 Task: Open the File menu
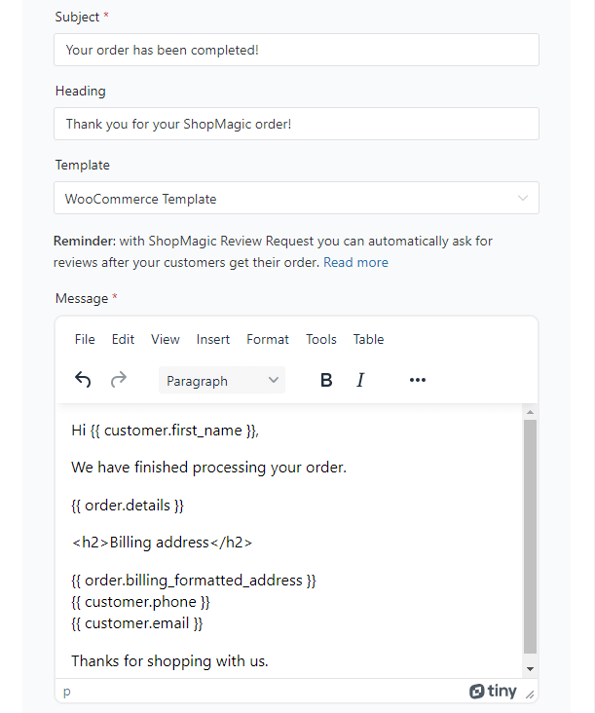tap(85, 339)
